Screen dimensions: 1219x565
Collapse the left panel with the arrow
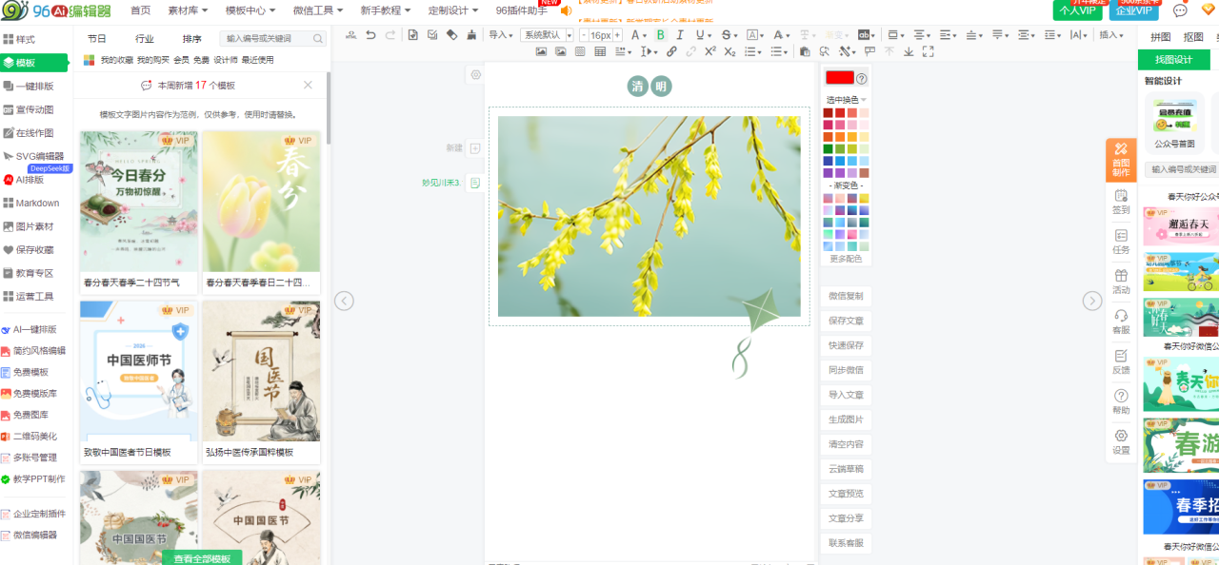tap(345, 301)
